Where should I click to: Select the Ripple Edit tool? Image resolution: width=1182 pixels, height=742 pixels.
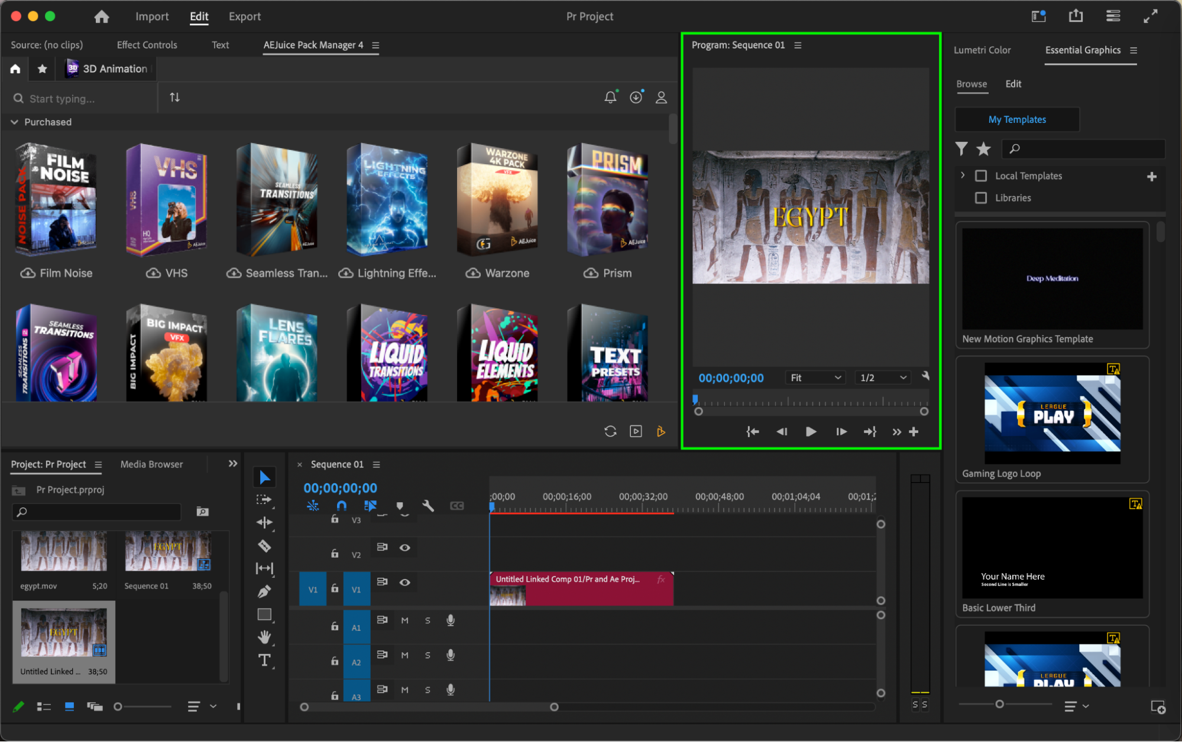click(x=264, y=522)
